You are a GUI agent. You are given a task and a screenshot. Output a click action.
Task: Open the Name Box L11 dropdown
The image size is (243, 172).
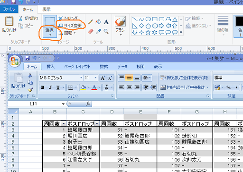(63, 104)
